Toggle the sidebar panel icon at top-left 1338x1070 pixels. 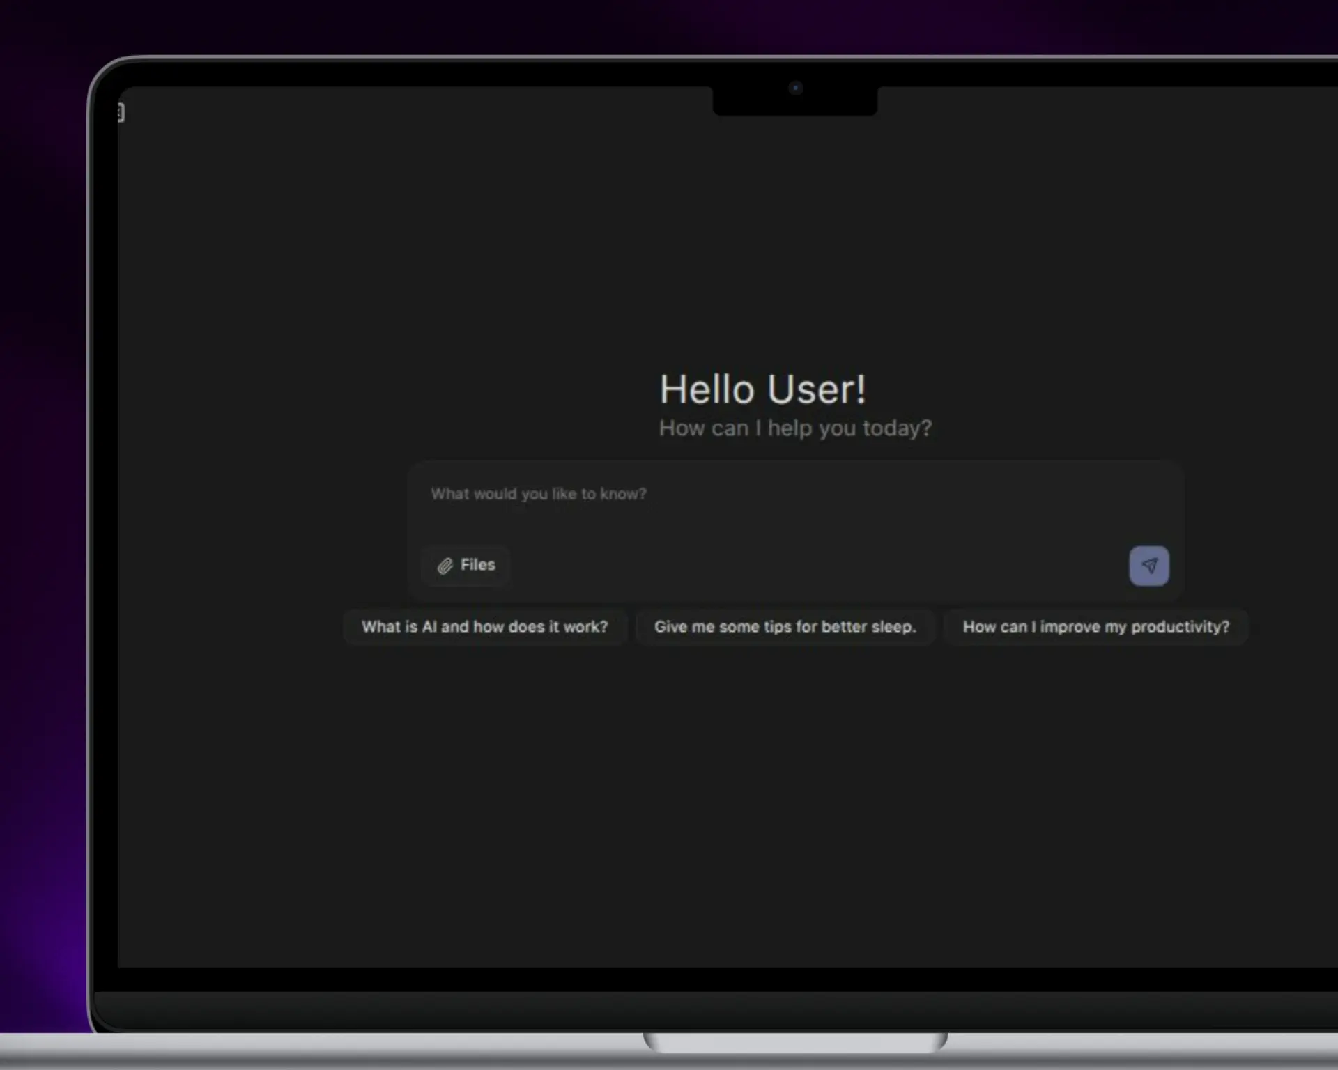[x=121, y=113]
